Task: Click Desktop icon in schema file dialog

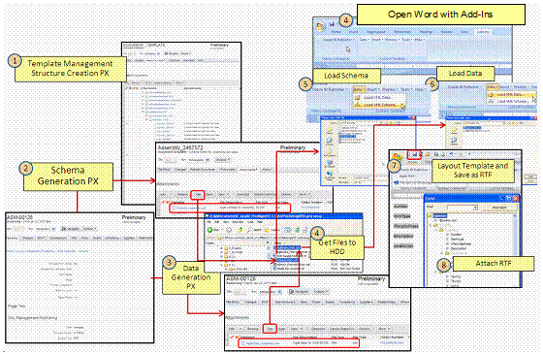Action: (330, 141)
